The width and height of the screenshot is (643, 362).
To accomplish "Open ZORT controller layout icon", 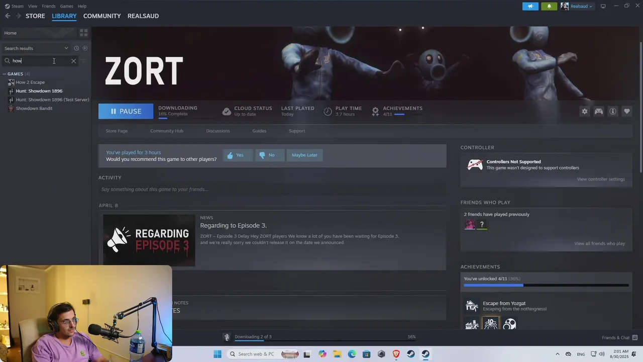I will [599, 112].
